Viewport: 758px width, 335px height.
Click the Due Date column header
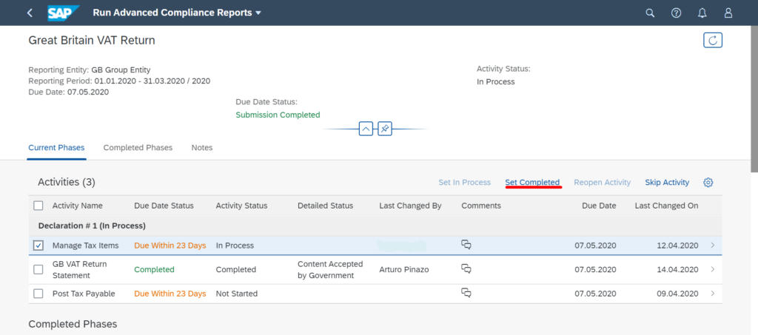(599, 206)
